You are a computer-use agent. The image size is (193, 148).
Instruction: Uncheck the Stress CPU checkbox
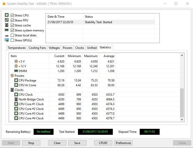coord(12,15)
